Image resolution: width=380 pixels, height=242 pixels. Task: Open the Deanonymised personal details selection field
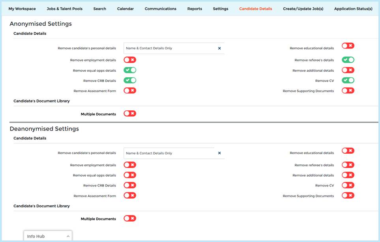coord(170,153)
